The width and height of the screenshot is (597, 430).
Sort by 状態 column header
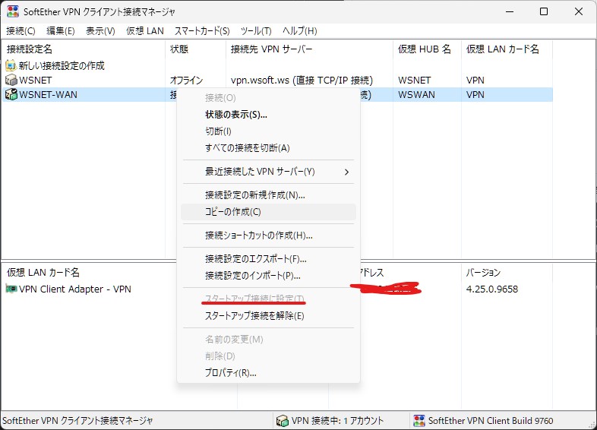tap(196, 49)
